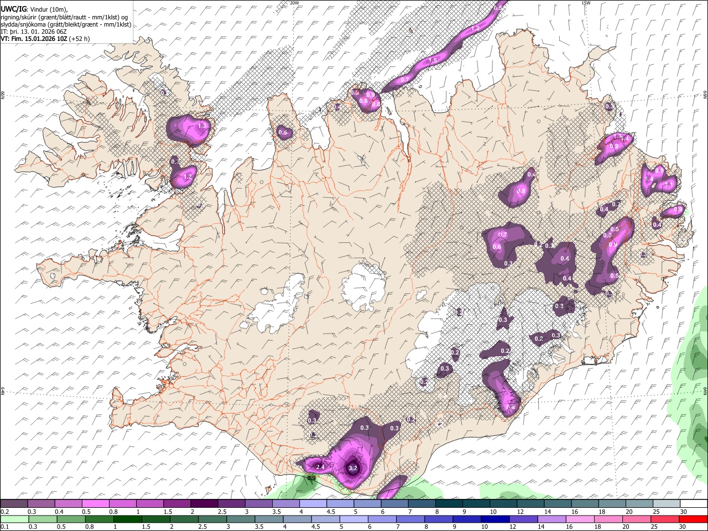708x531 pixels.
Task: Select the 'VT: Fim. 15.01.2026 10Z' valid time
Action: pos(34,39)
